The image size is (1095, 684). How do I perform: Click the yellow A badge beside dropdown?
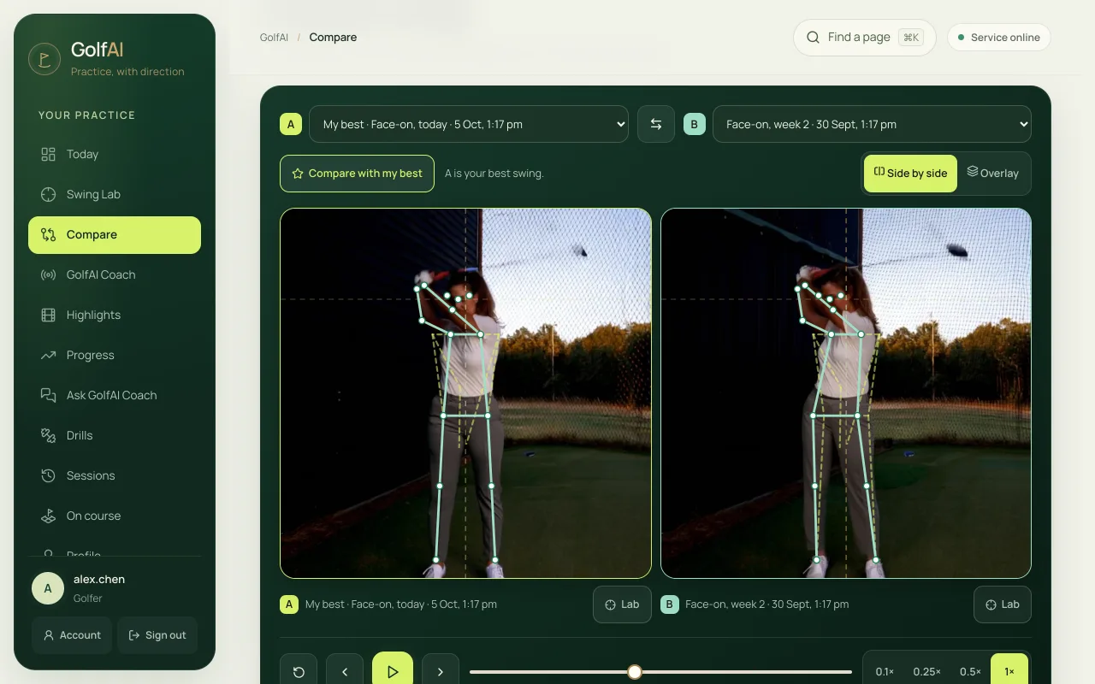pos(291,124)
